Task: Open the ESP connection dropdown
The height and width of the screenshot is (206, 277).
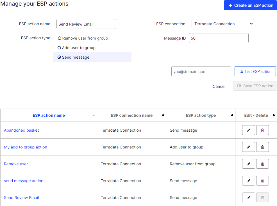Action: (x=223, y=24)
